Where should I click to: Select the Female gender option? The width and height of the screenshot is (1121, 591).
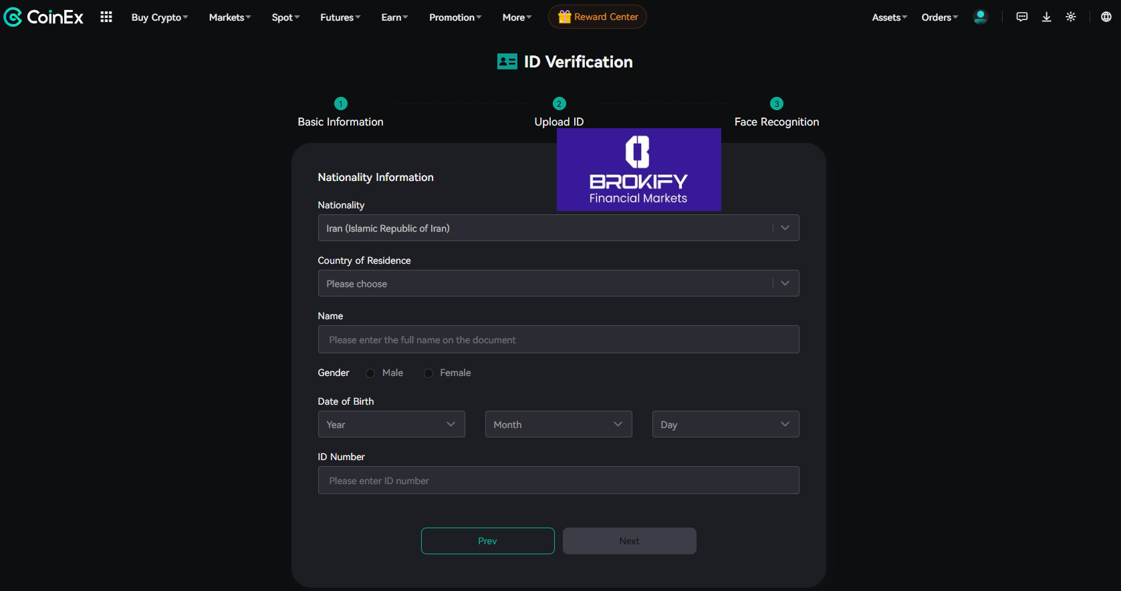pos(428,373)
